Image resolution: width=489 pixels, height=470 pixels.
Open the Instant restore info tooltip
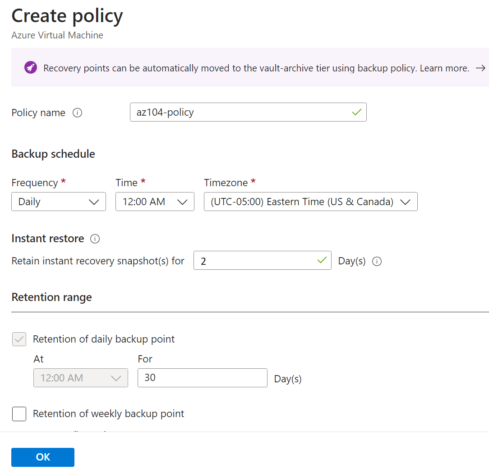pos(95,239)
